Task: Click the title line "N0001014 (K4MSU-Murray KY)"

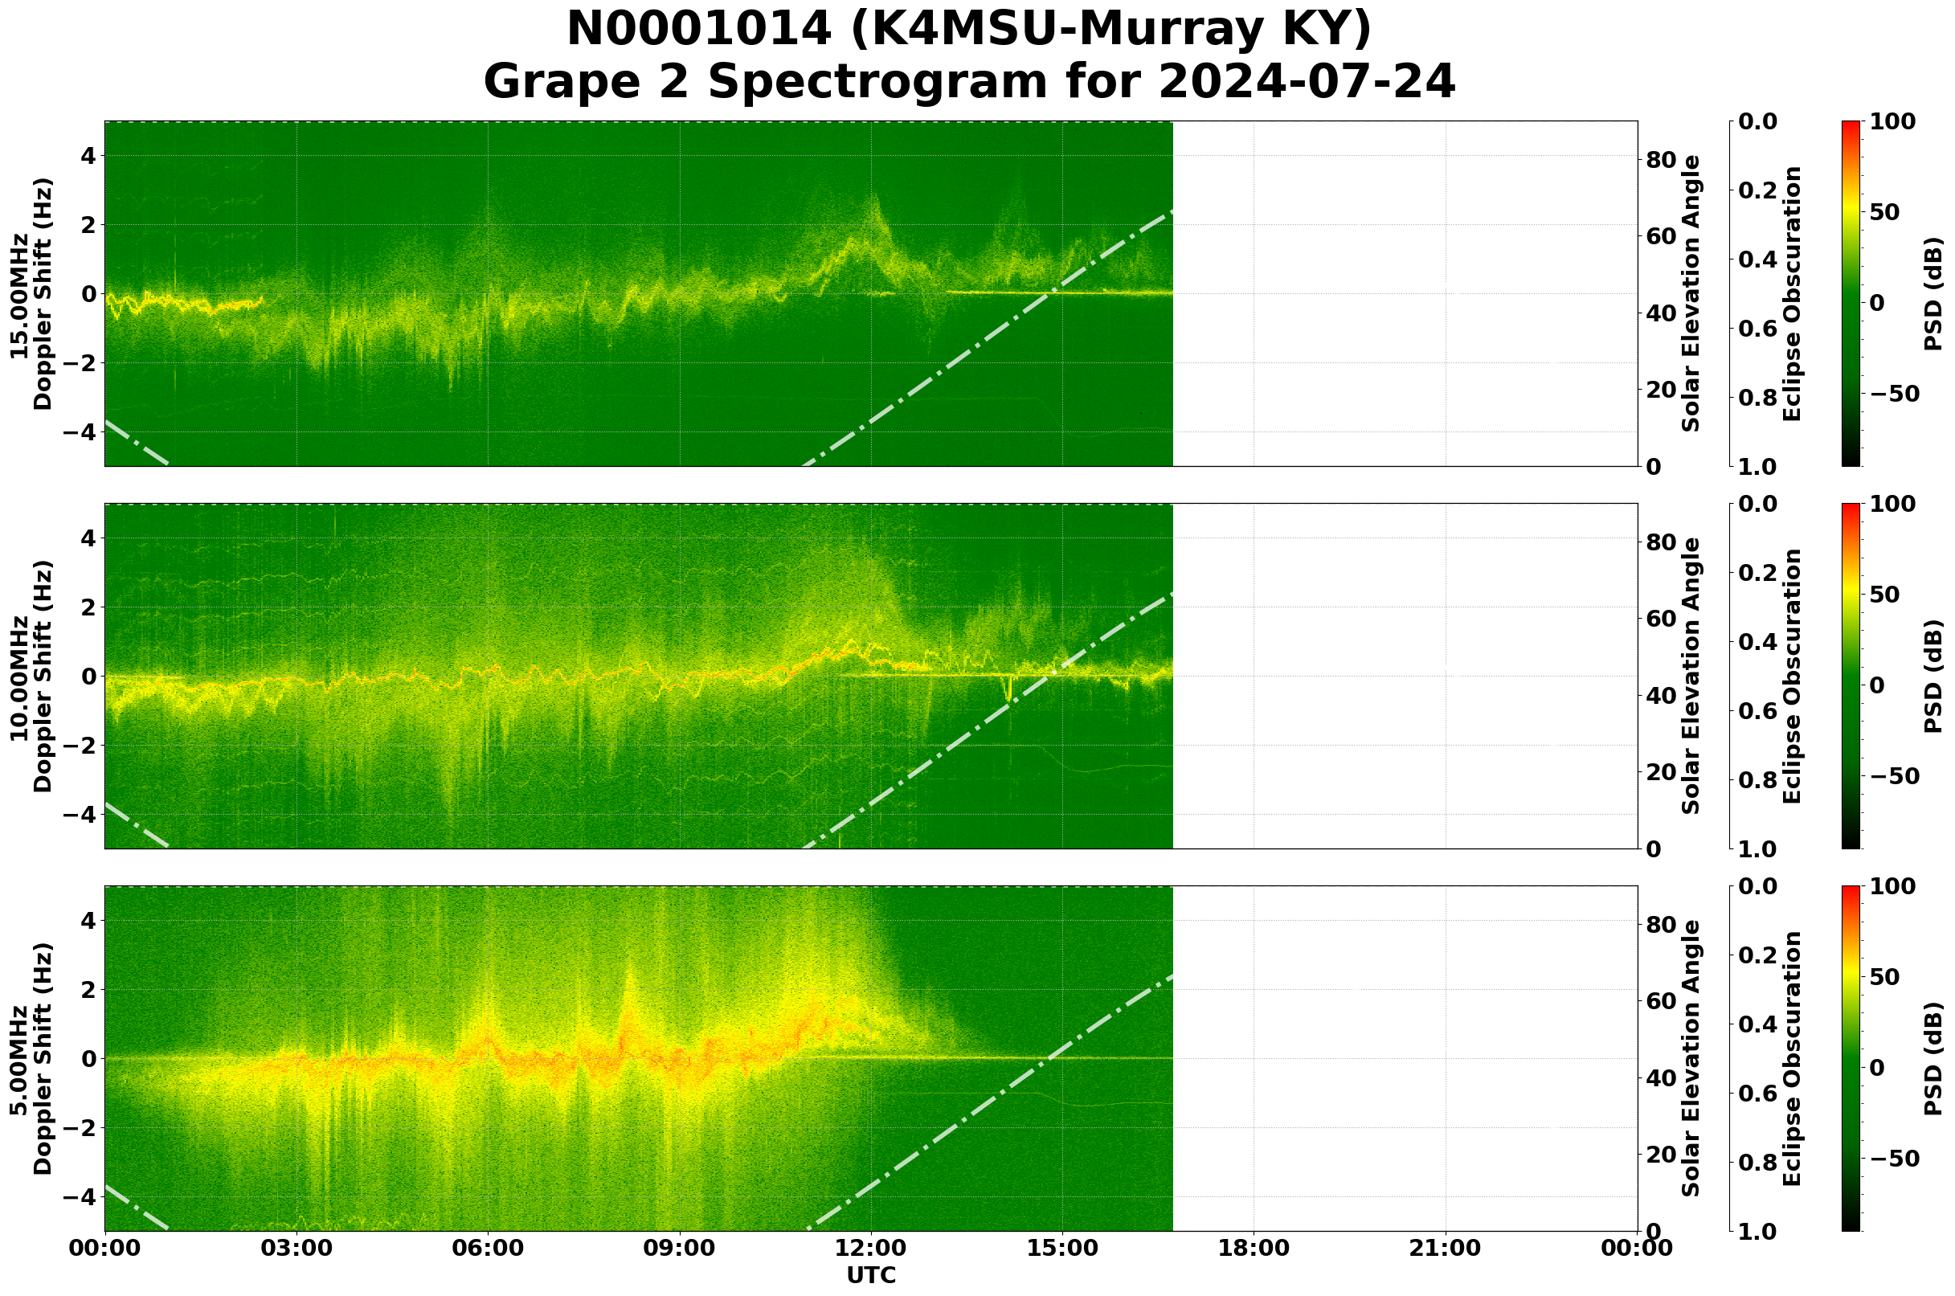Action: pos(968,30)
